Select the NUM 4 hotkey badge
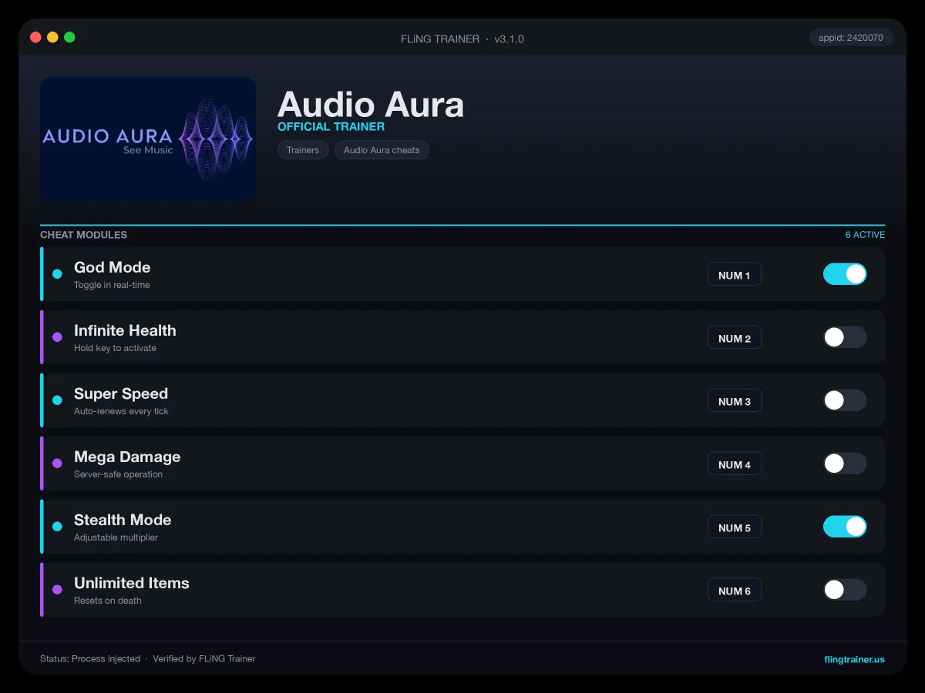The height and width of the screenshot is (693, 925). pos(735,464)
